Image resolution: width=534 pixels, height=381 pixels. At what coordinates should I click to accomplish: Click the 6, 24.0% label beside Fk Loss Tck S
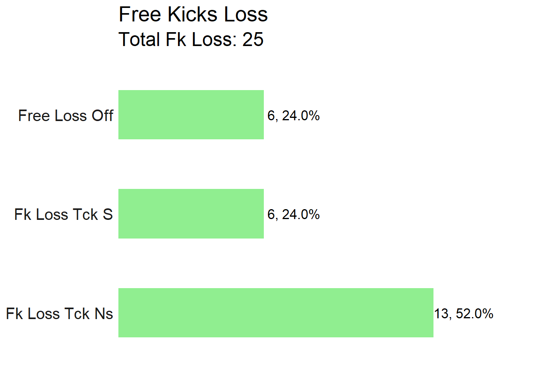click(294, 214)
